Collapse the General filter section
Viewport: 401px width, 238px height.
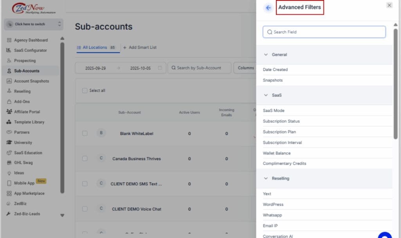pyautogui.click(x=266, y=55)
